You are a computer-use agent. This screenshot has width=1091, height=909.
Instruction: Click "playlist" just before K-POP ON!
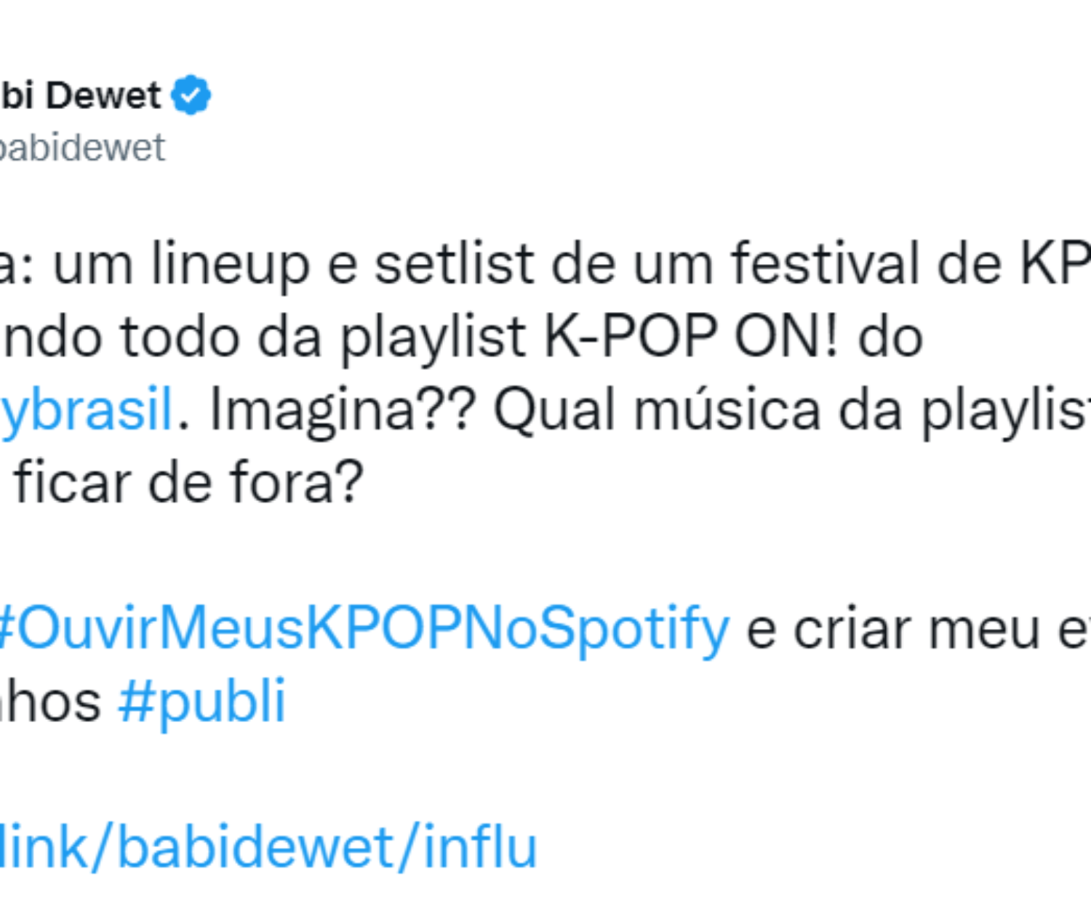433,337
